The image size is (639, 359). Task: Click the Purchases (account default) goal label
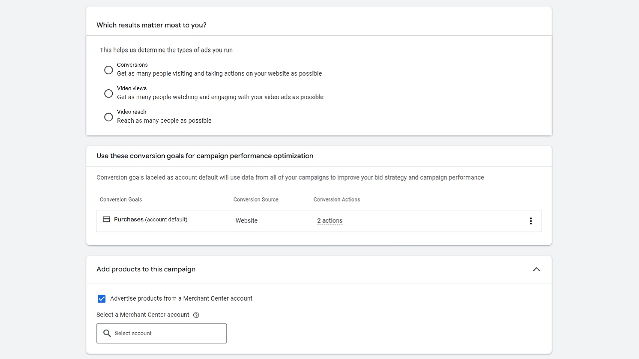pos(150,219)
